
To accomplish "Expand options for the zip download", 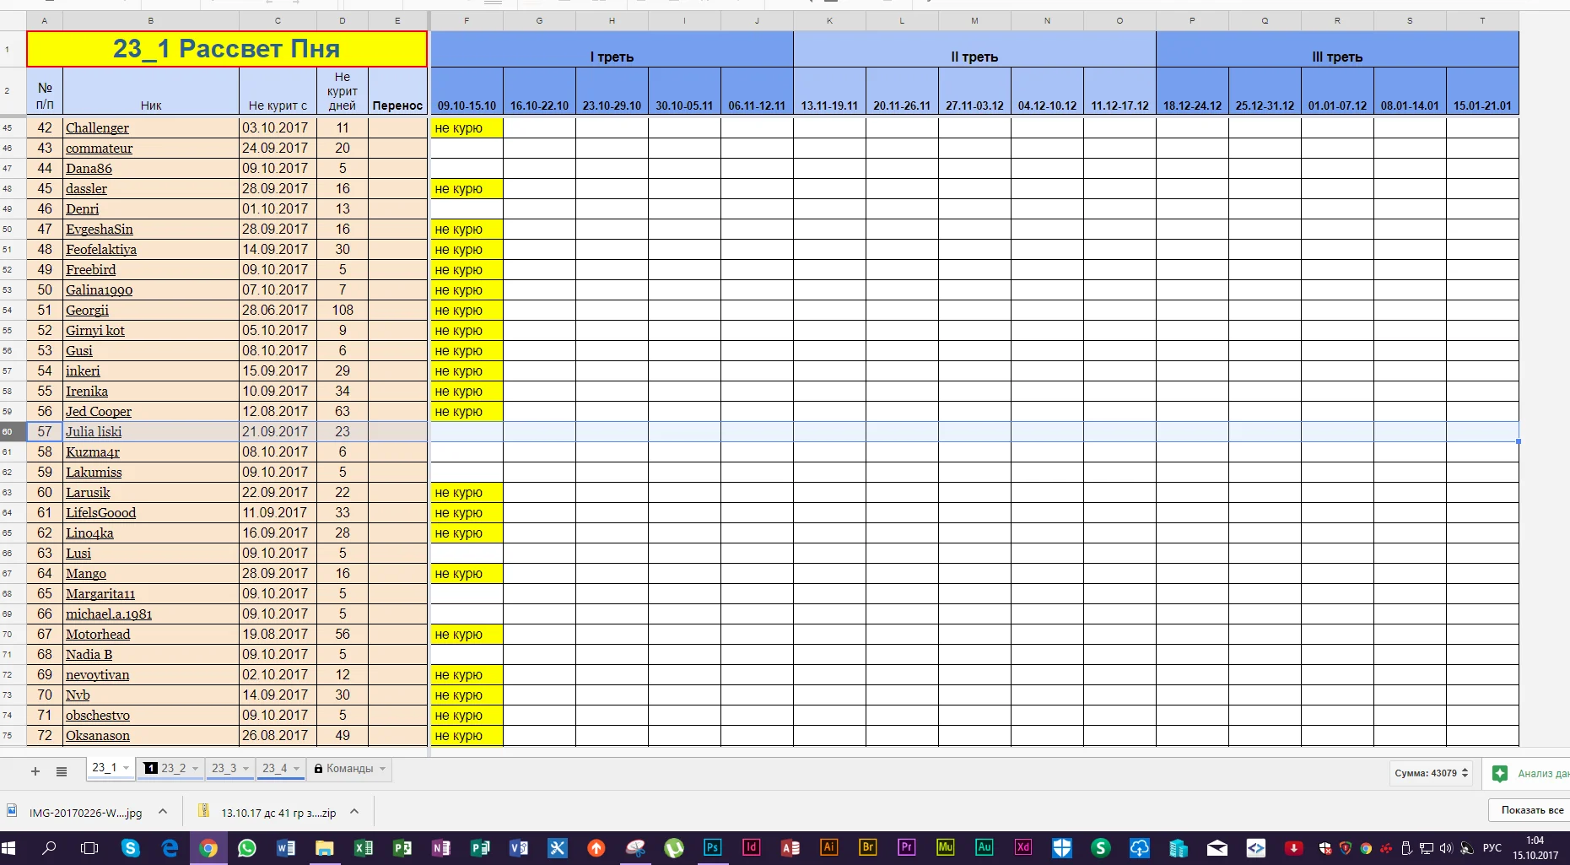I will [x=354, y=812].
